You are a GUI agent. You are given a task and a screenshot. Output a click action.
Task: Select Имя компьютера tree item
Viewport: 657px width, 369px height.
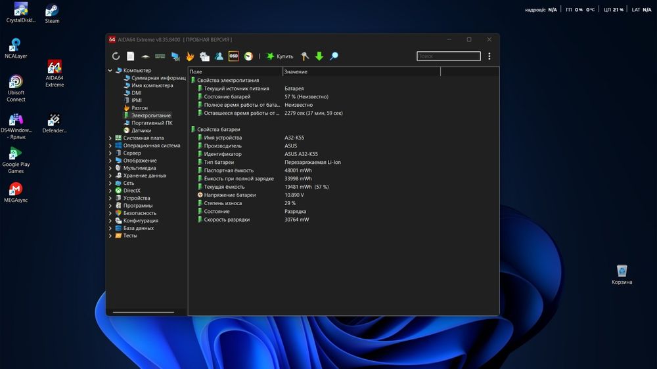[148, 85]
